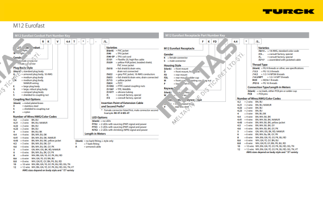Image resolution: width=323 pixels, height=211 pixels.
Task: Select the 'V = stainless steel' coupling nut row
Action: 26,106
